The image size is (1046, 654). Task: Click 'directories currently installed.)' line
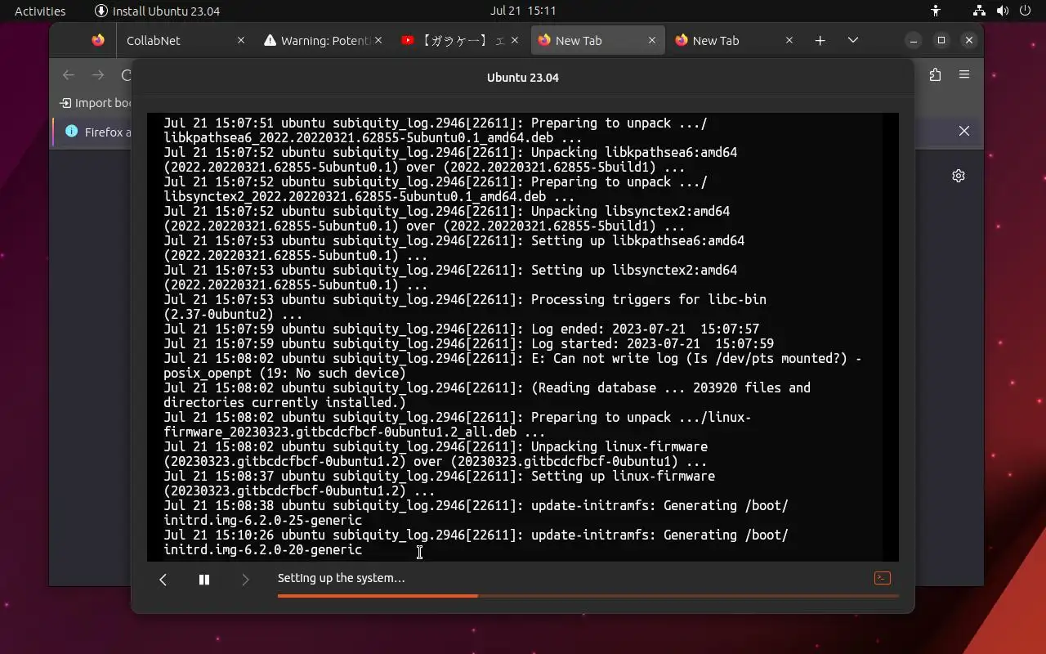284,403
